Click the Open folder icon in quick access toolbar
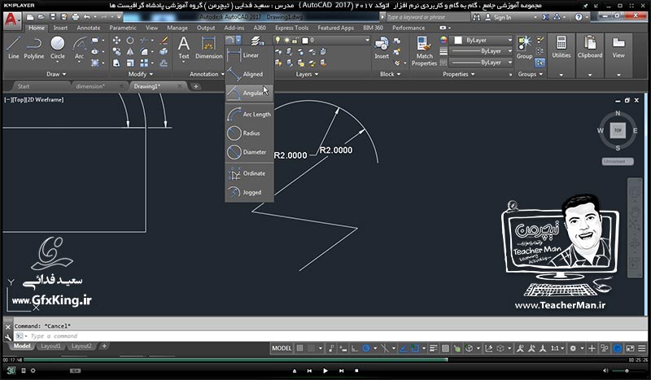Viewport: 651px width, 380px height. point(42,17)
